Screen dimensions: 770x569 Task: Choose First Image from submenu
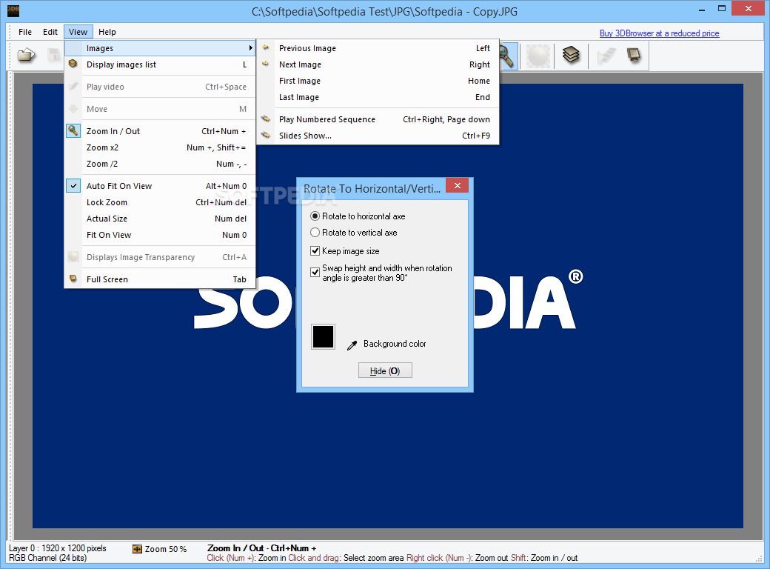point(378,81)
